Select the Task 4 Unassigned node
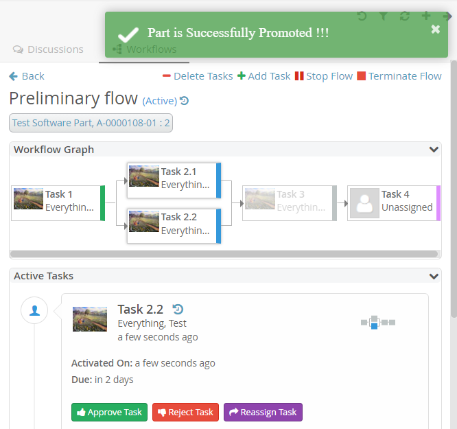Screen dimensions: 457x429 click(x=393, y=202)
